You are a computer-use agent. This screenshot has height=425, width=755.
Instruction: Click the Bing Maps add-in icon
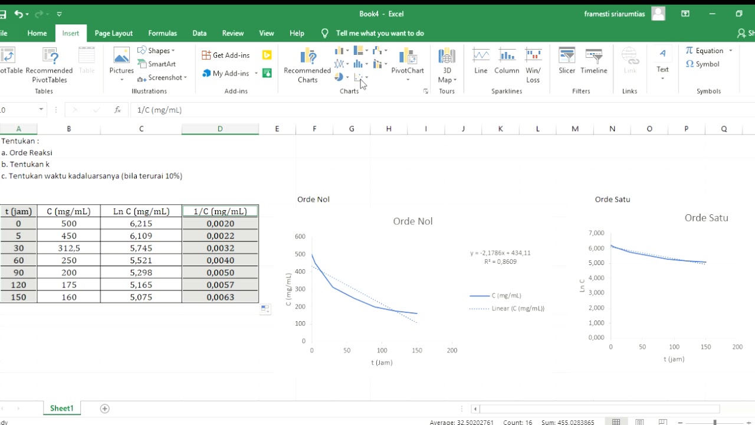click(x=267, y=55)
